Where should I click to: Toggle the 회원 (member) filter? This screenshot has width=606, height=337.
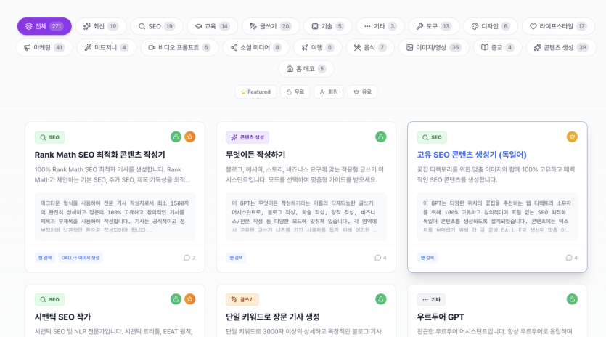[329, 92]
